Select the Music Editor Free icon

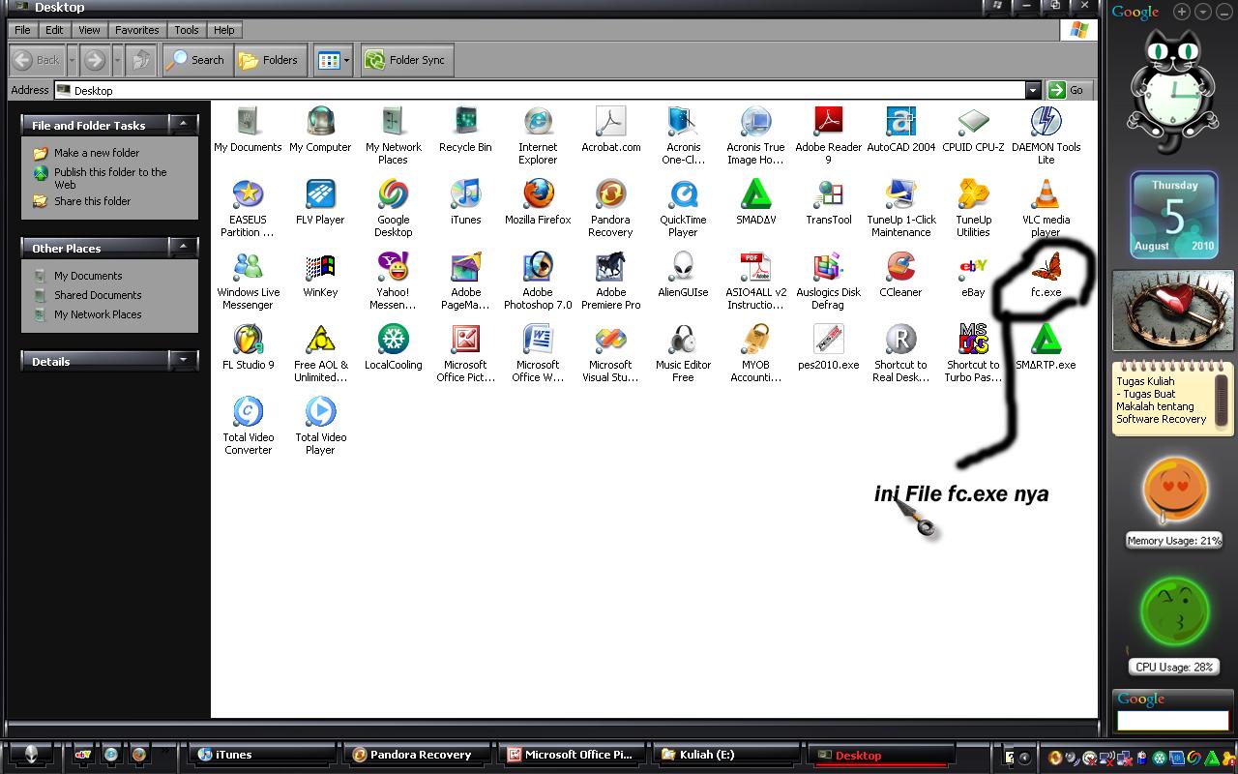[x=683, y=340]
